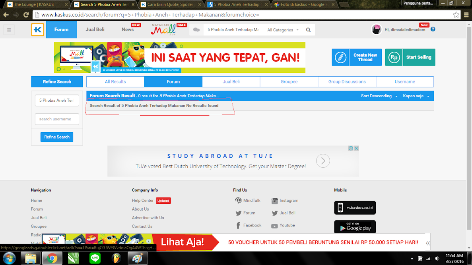This screenshot has height=265, width=472.
Task: Go back with the browser back arrow
Action: tap(6, 15)
